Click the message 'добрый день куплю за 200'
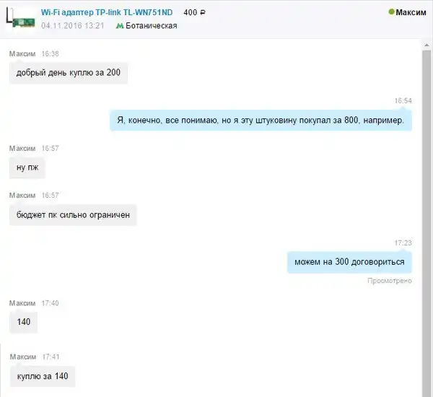 pyautogui.click(x=69, y=73)
